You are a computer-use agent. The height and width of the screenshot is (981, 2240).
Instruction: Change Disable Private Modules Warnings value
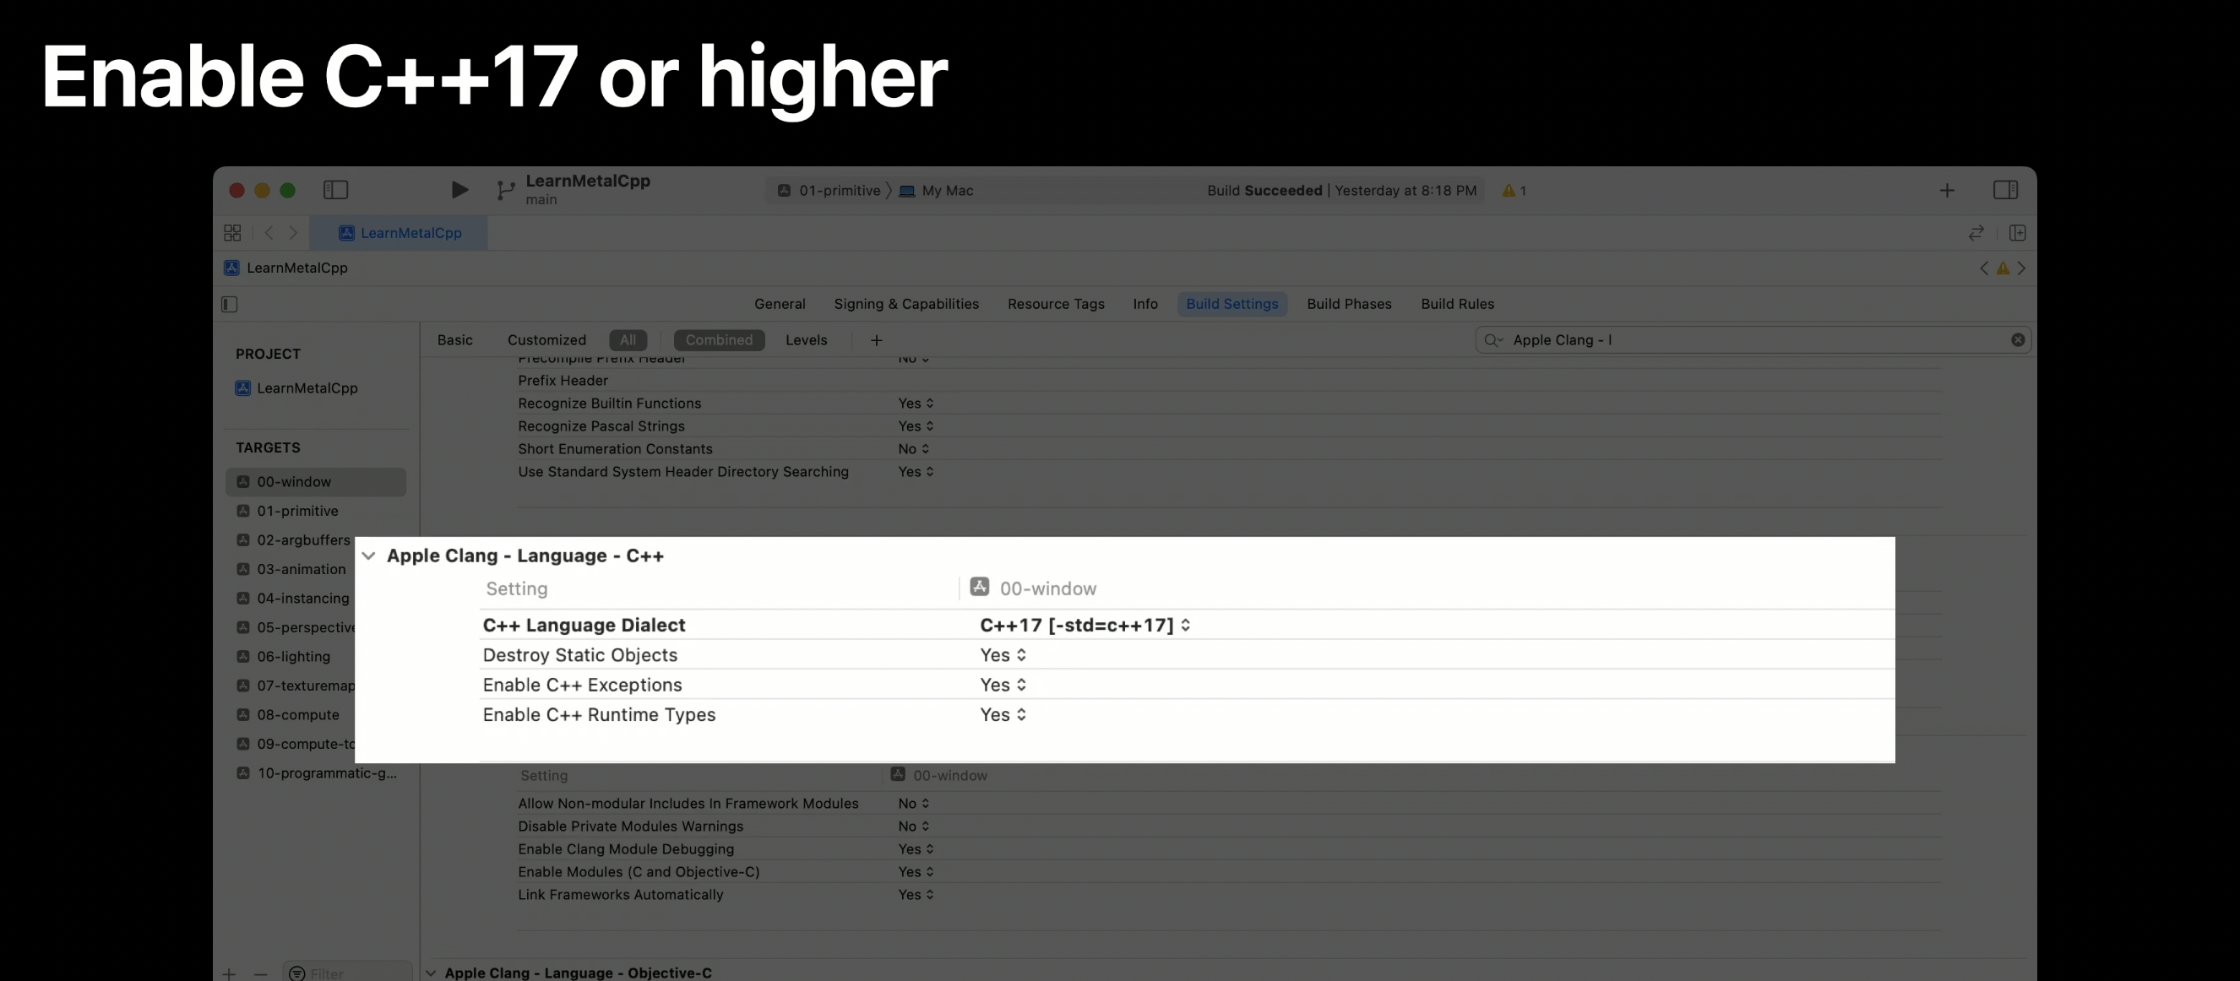913,827
